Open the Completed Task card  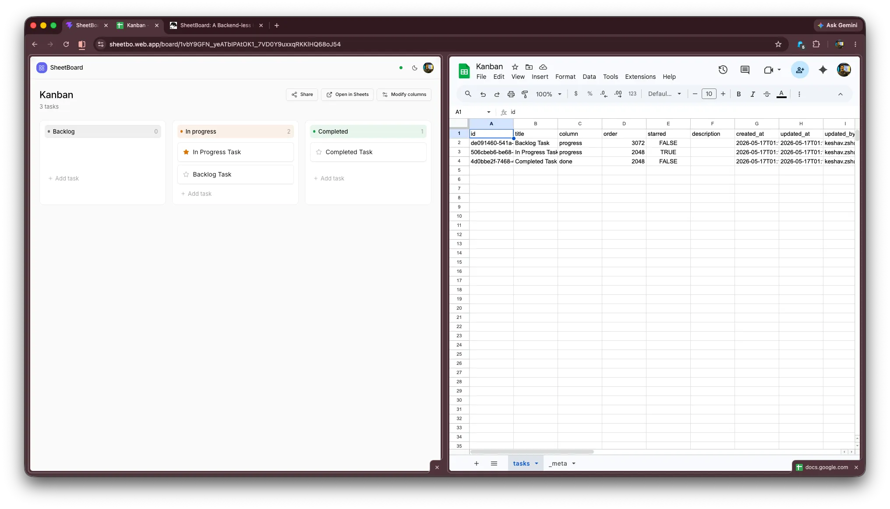coord(368,152)
